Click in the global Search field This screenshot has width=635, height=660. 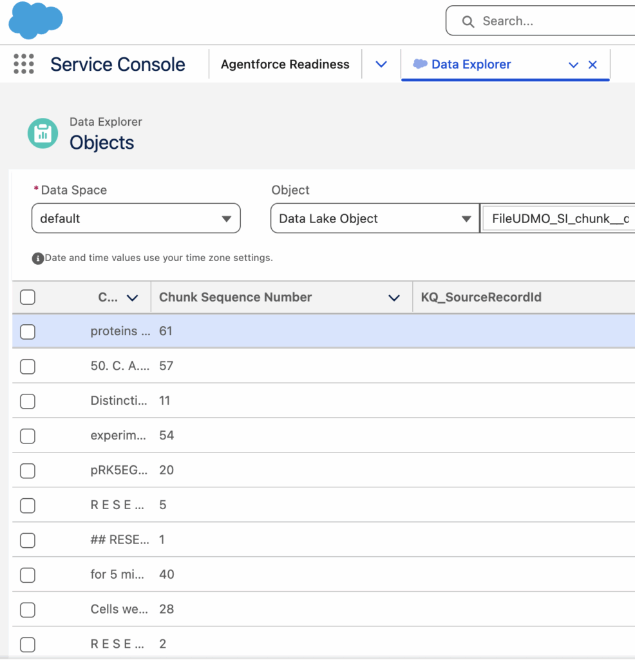pyautogui.click(x=540, y=21)
